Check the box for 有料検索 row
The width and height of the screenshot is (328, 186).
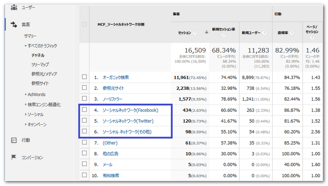pyautogui.click(x=84, y=175)
